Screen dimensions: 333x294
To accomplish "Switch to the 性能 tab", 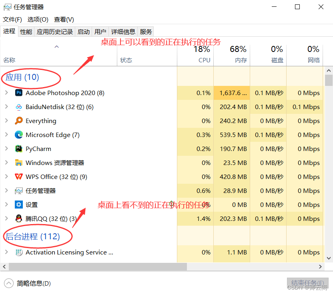I will click(x=26, y=32).
